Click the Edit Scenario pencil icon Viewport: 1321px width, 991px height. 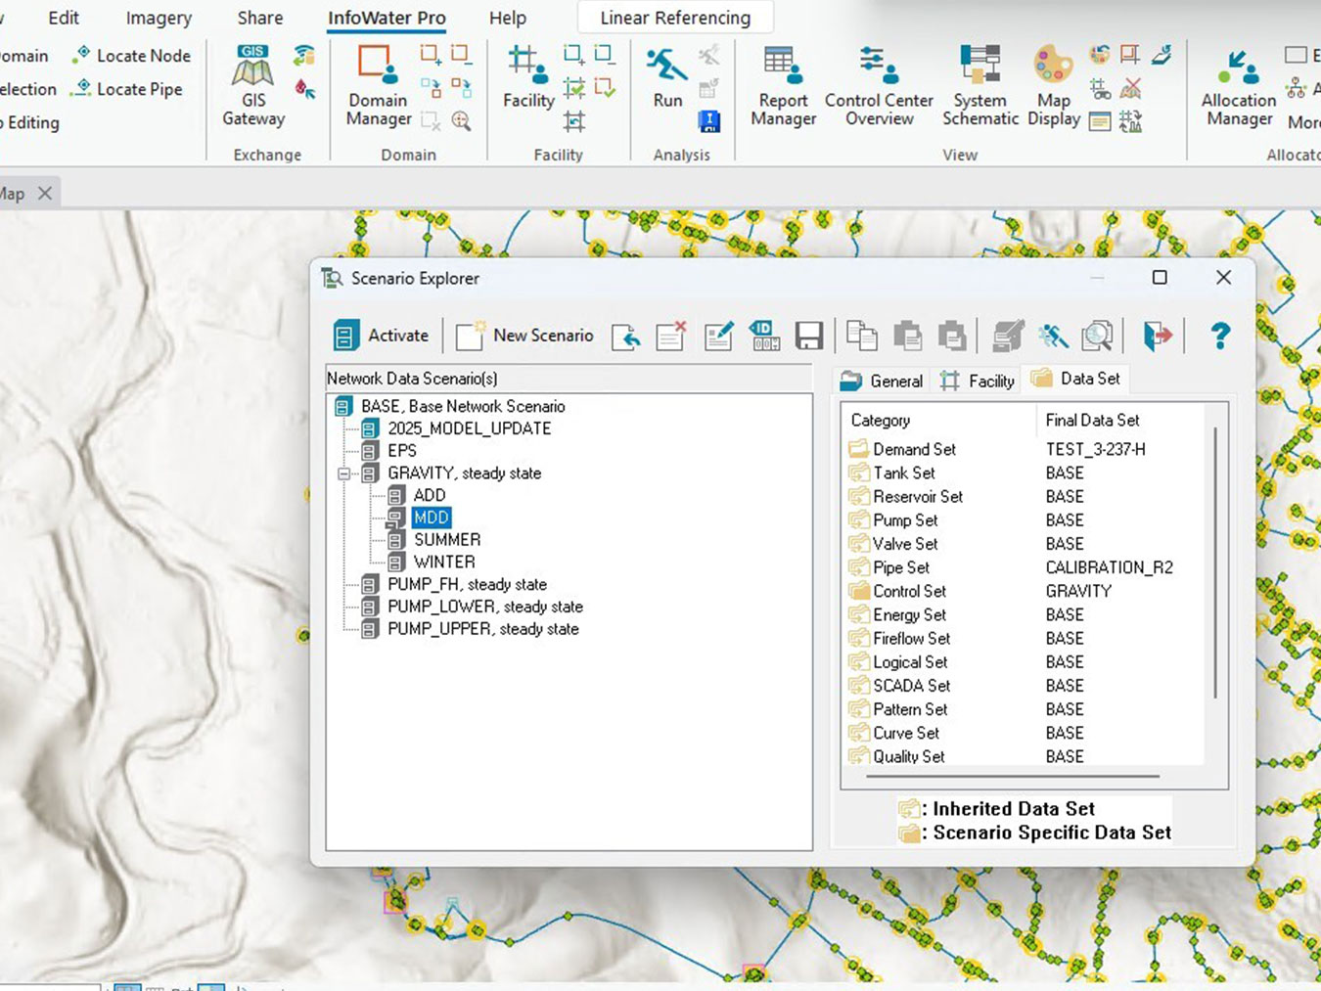click(718, 336)
